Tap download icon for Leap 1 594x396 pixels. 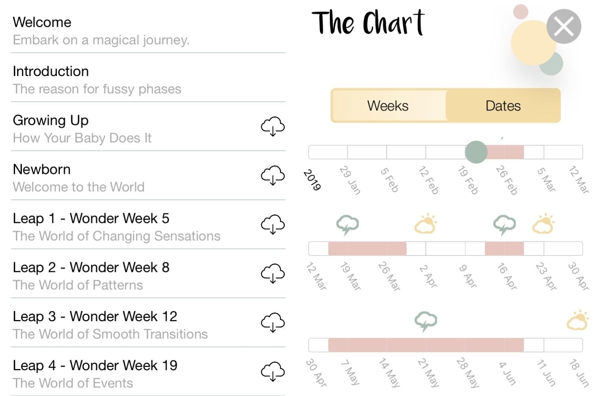pos(272,225)
